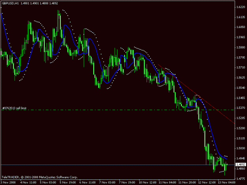Click the 1.5540 price axis label
247x185 pixels.
241,88
